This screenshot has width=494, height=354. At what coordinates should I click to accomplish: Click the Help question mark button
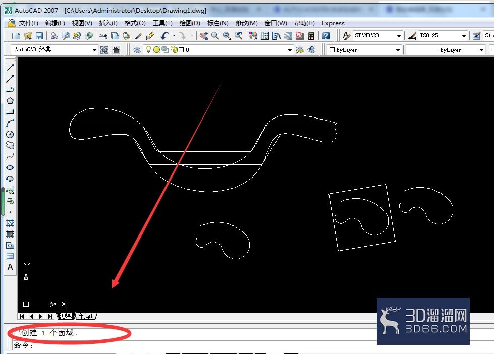(x=326, y=36)
